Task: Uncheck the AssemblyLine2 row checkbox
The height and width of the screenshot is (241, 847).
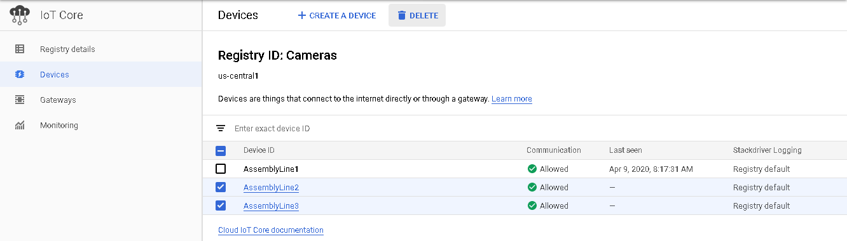Action: coord(221,187)
